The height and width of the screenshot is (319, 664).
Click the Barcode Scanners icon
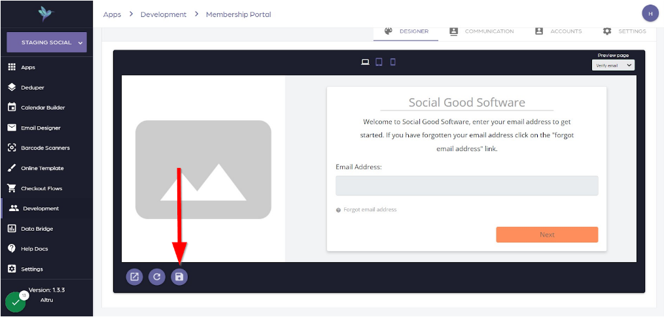12,148
